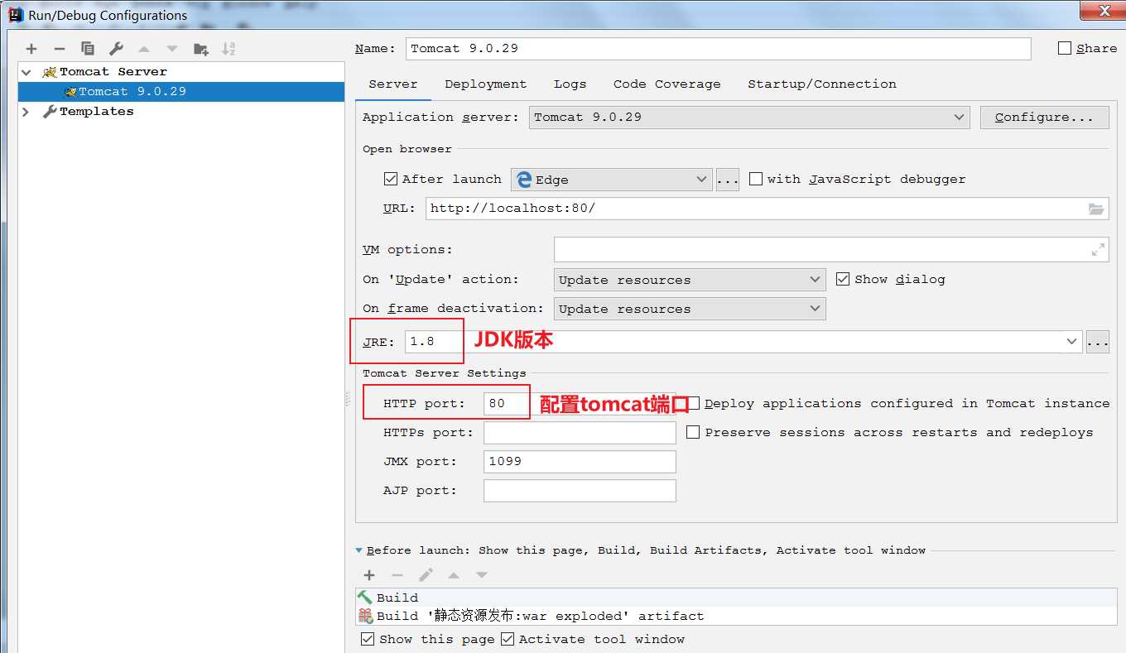This screenshot has width=1126, height=653.
Task: Click the Templates wrench icon
Action: (50, 111)
